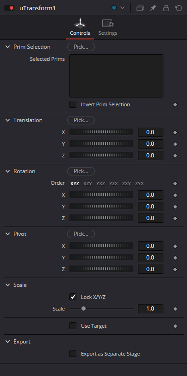The width and height of the screenshot is (187, 376).
Task: Click the Rotation X value field
Action: [150, 195]
